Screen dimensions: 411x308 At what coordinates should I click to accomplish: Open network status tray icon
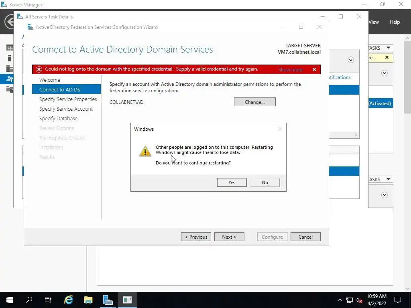350,300
